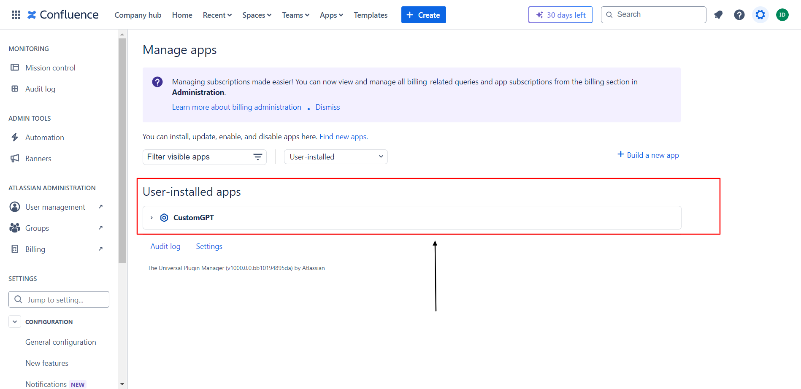801x389 pixels.
Task: Open the Apps dropdown menu
Action: (331, 15)
